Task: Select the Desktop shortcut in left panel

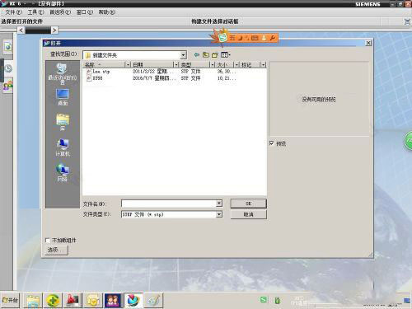Action: 63,96
